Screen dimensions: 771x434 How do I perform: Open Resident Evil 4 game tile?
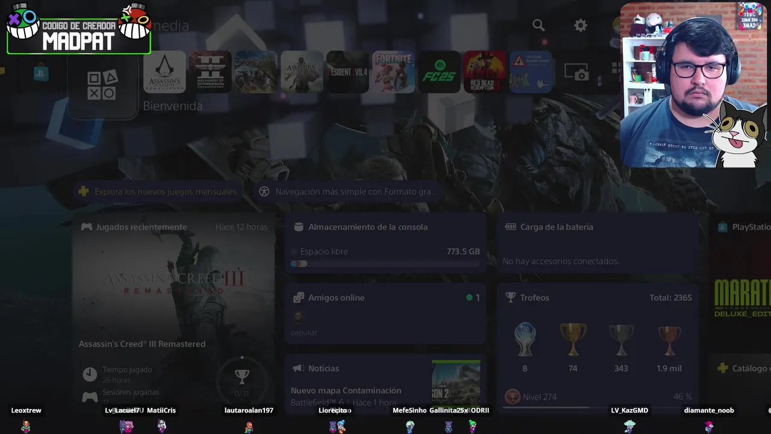click(348, 72)
